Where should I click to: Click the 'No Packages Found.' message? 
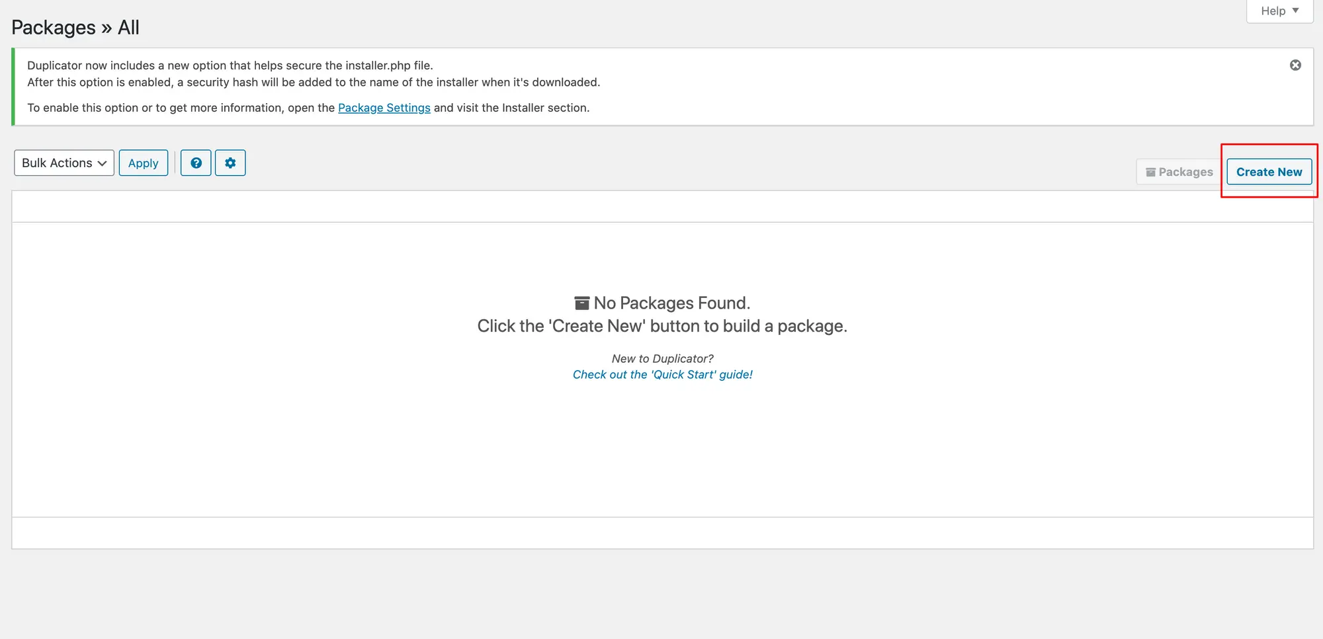click(672, 303)
